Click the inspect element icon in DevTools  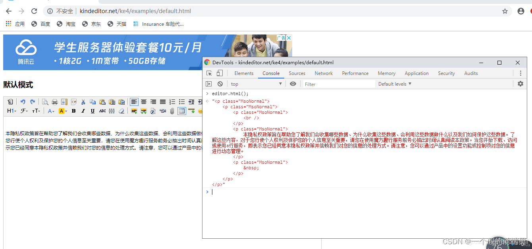click(x=208, y=73)
